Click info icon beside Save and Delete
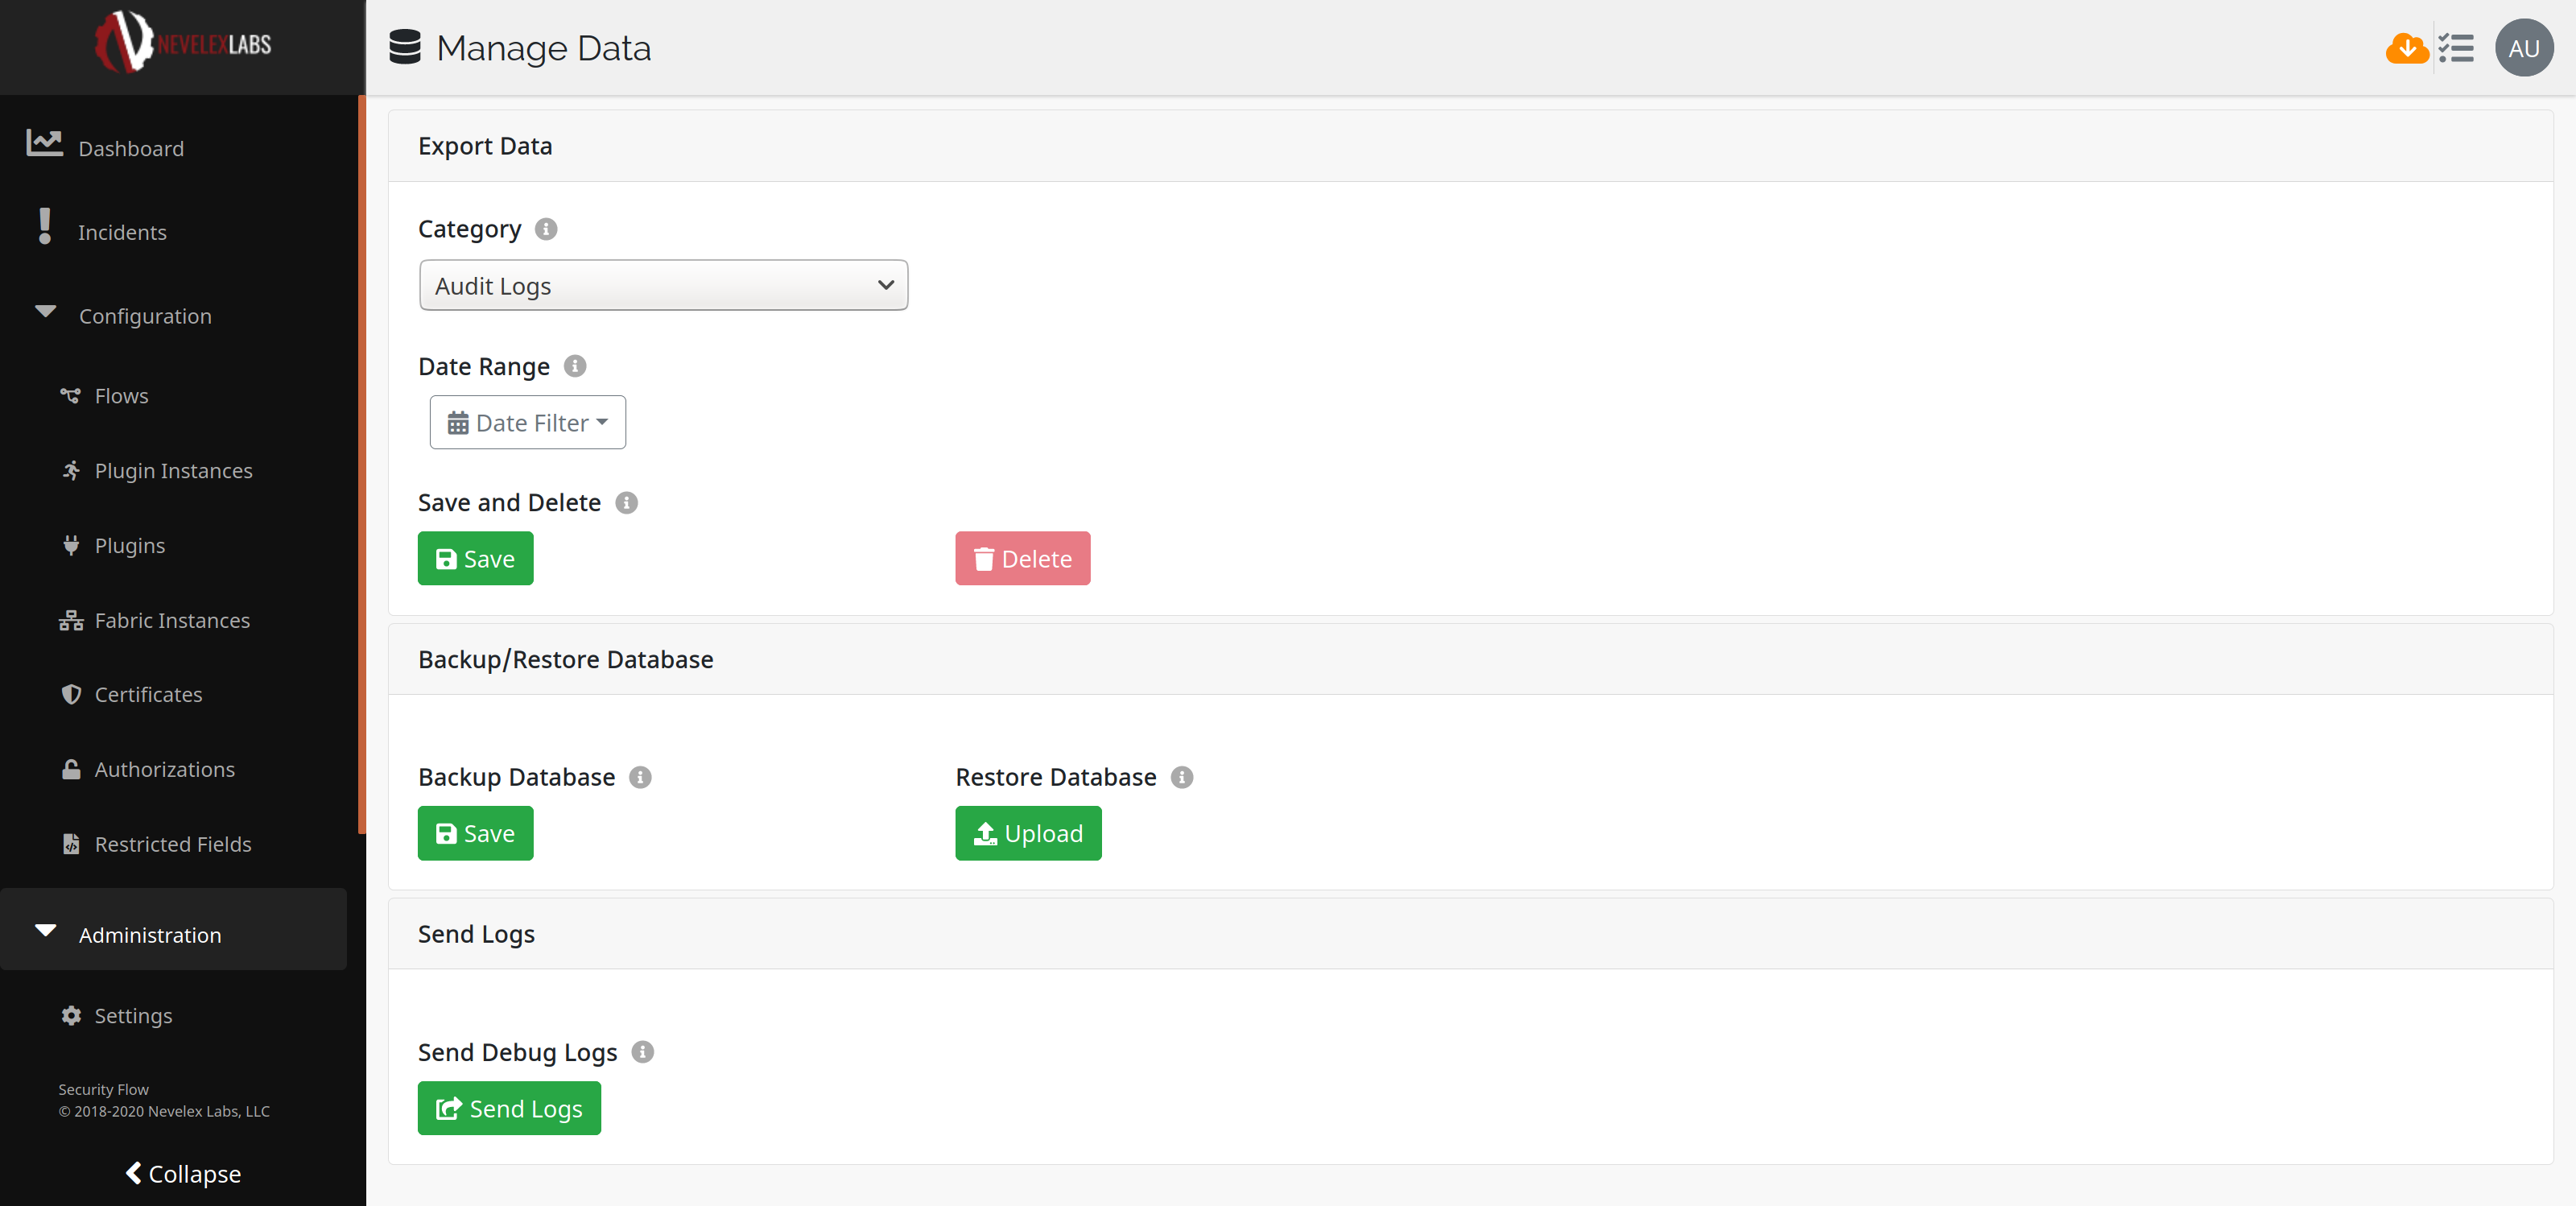Viewport: 2576px width, 1206px height. point(626,503)
